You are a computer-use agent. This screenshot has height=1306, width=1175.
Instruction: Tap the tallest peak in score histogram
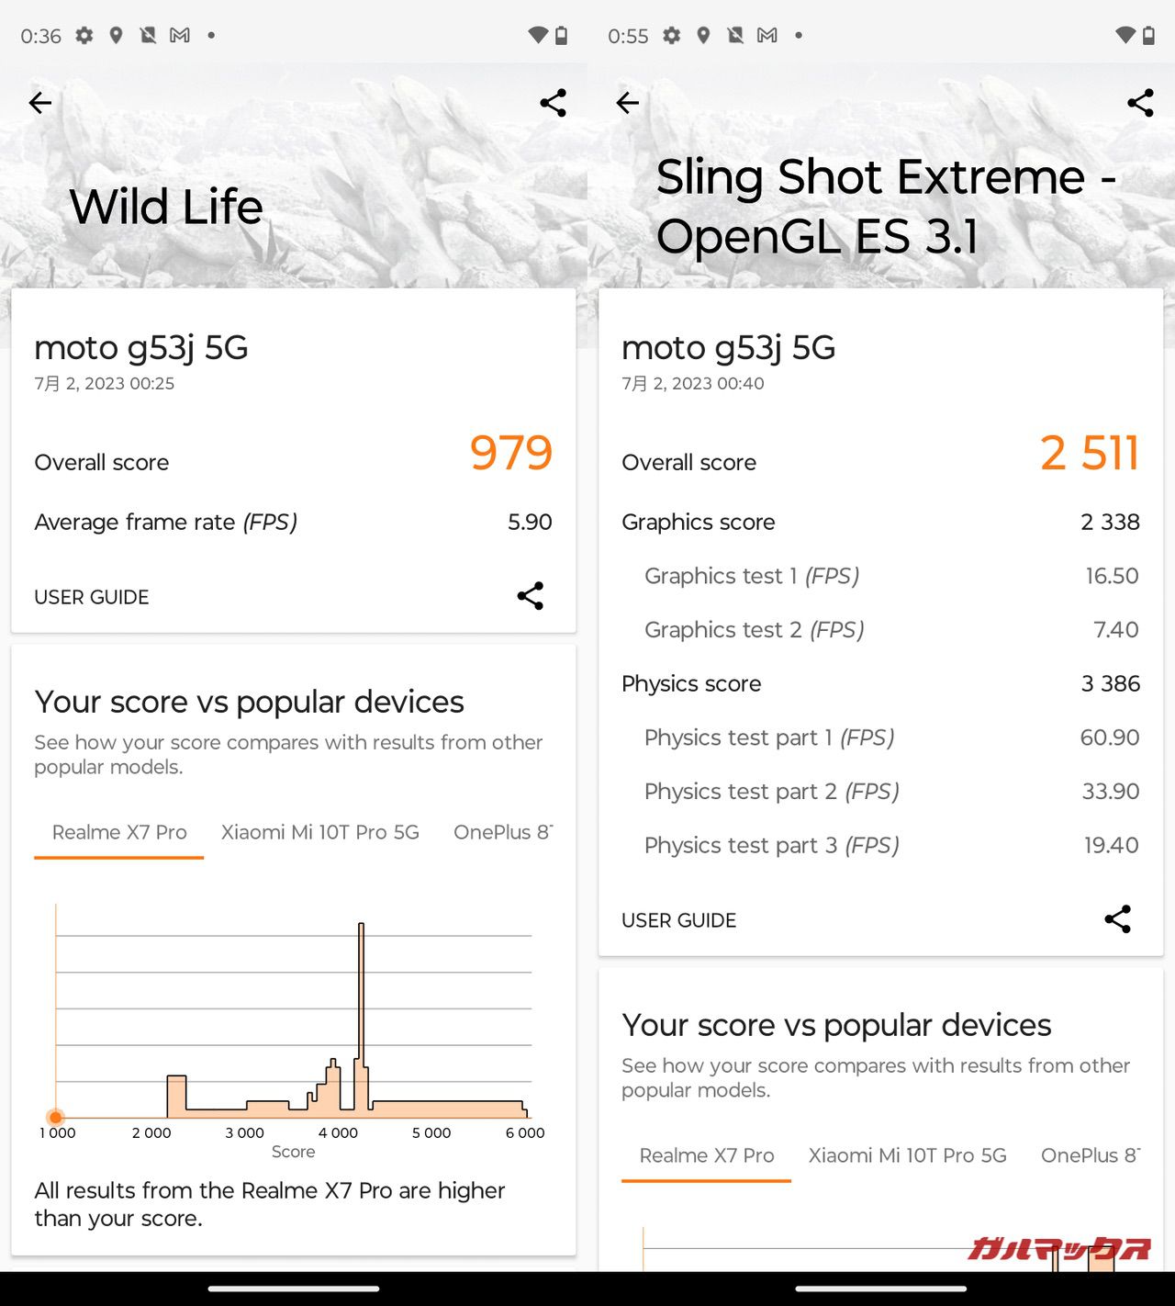pos(361,928)
